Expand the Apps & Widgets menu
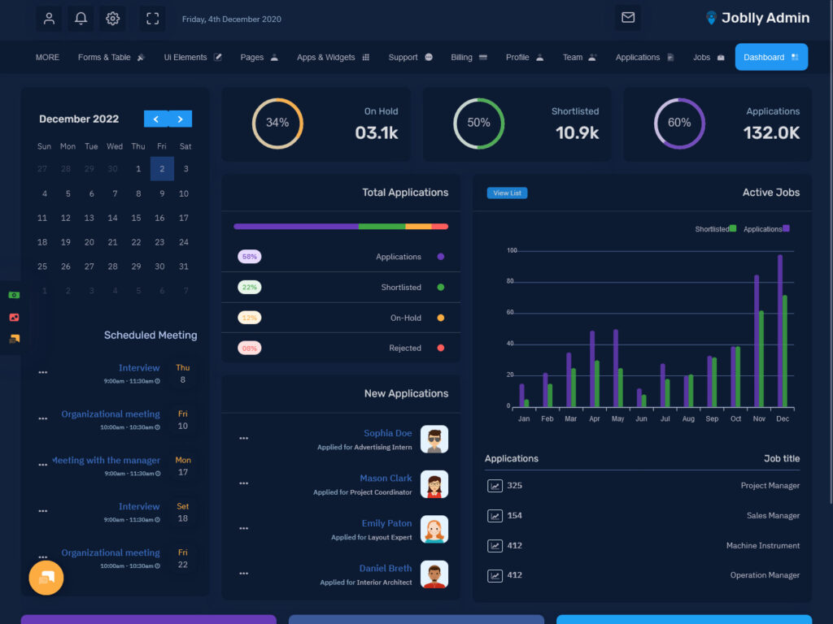This screenshot has width=833, height=624. pyautogui.click(x=333, y=58)
